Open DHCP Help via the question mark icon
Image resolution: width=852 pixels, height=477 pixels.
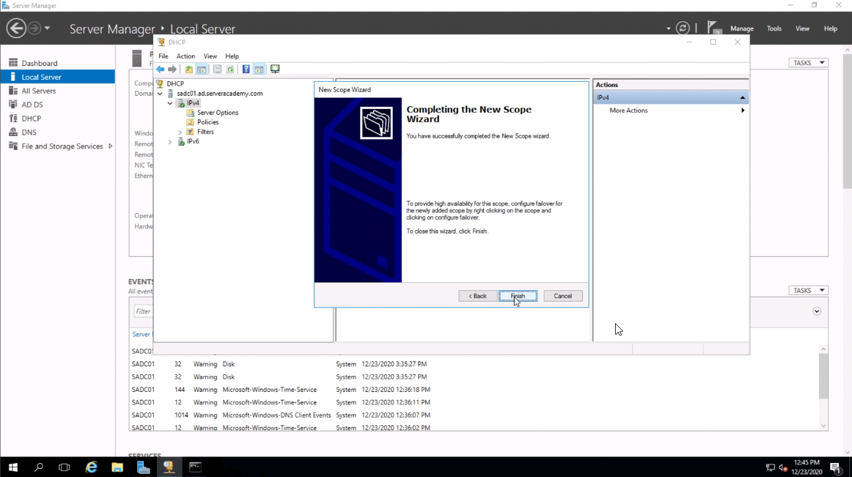click(x=246, y=69)
